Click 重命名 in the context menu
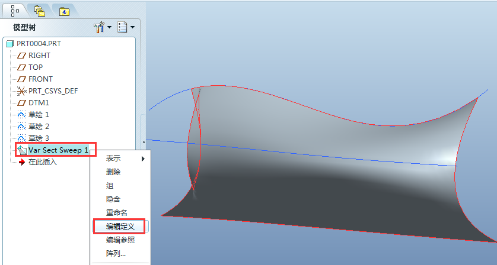Screen dimensions: 497x265 pos(117,212)
